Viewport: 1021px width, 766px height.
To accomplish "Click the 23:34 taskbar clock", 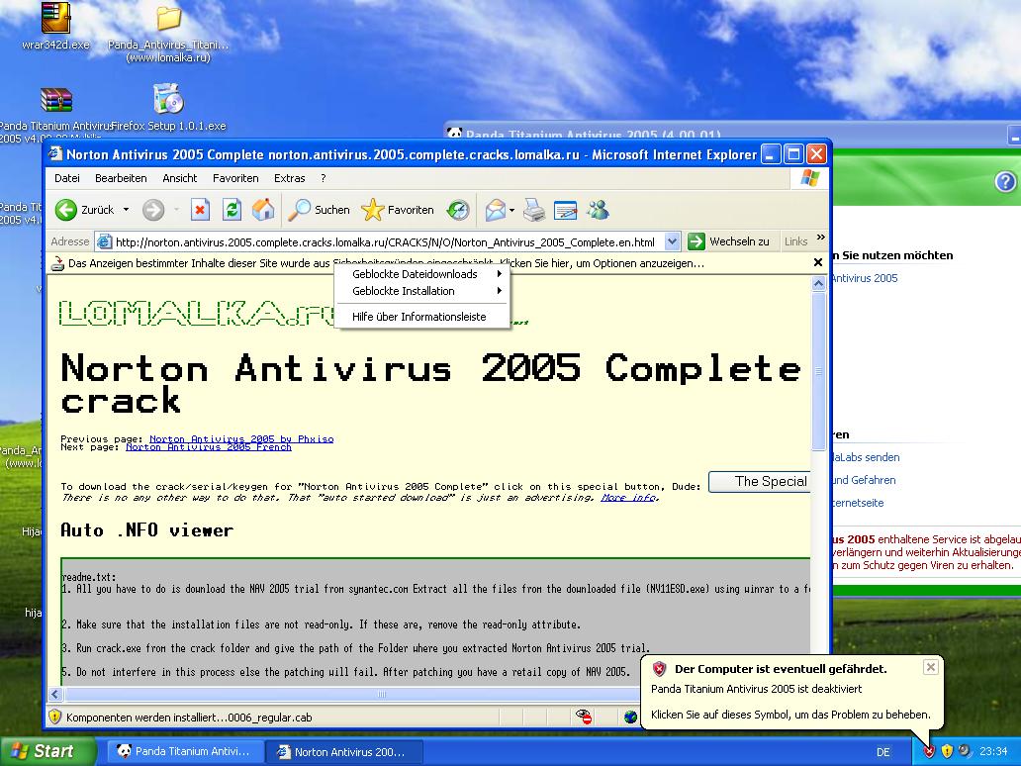I will (993, 751).
